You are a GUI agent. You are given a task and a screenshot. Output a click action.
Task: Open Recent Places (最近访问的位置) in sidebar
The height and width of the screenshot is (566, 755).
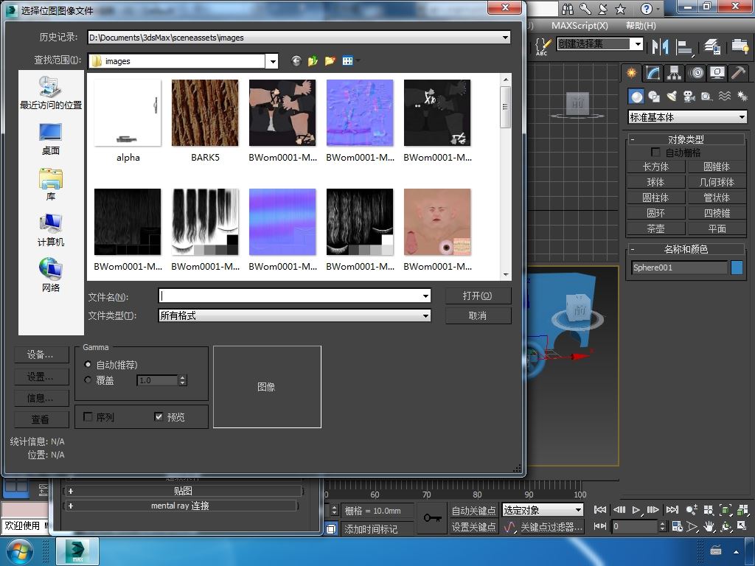[x=51, y=93]
